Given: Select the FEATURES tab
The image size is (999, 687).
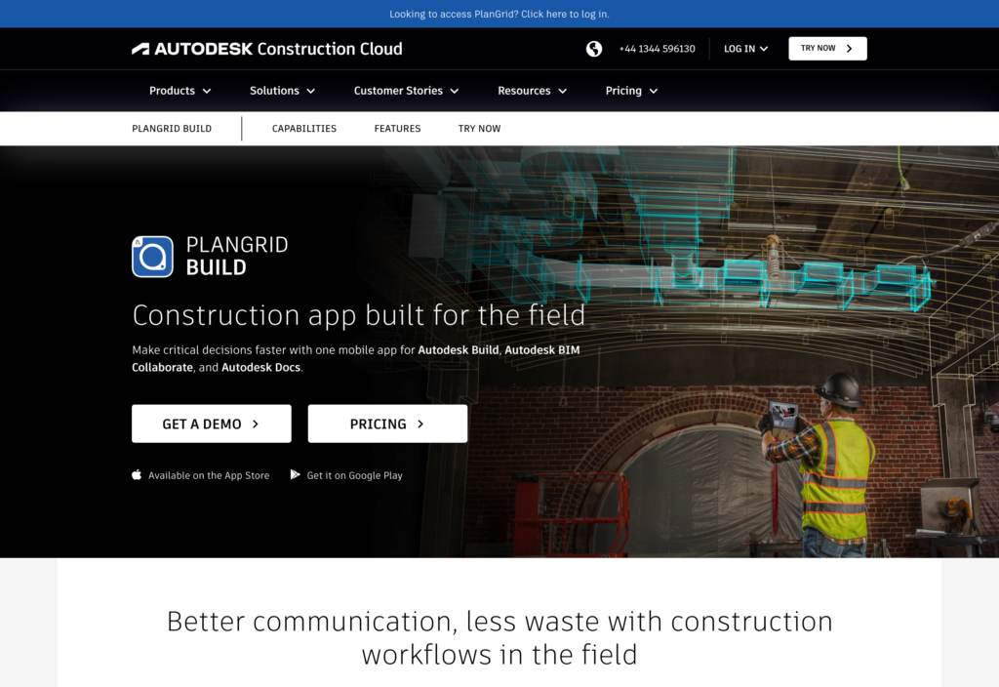Looking at the screenshot, I should point(397,128).
